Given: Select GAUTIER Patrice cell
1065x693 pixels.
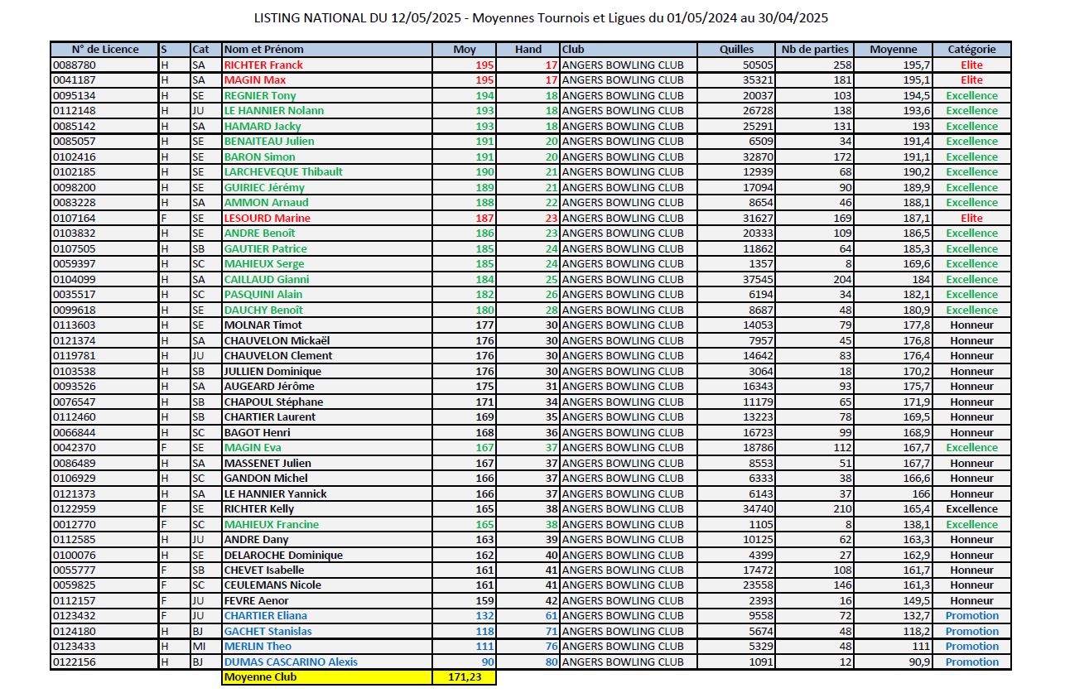Looking at the screenshot, I should pos(327,248).
